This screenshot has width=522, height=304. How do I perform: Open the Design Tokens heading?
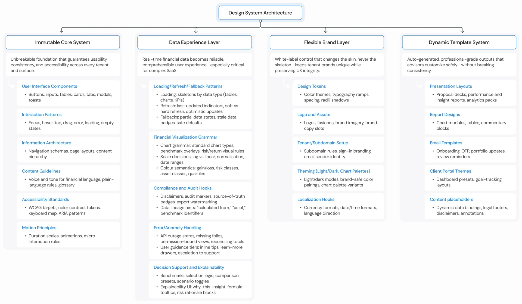coord(311,86)
